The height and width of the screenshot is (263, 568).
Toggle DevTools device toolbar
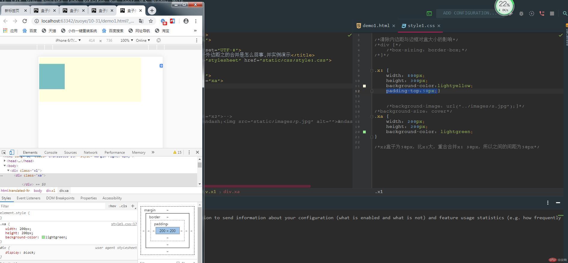click(12, 152)
